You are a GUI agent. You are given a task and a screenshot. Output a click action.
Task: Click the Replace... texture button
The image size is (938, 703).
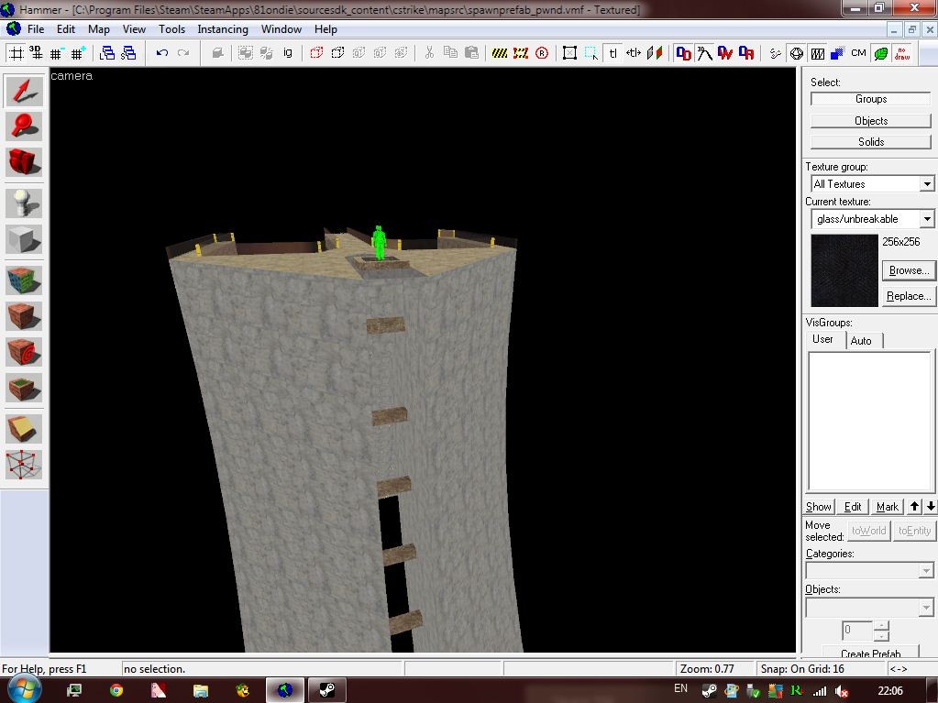pos(908,296)
